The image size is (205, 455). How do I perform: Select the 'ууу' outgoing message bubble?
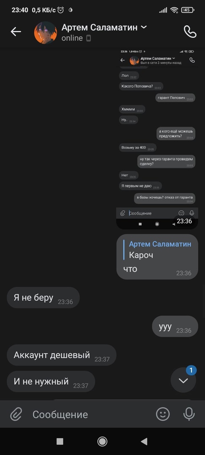[x=175, y=327]
